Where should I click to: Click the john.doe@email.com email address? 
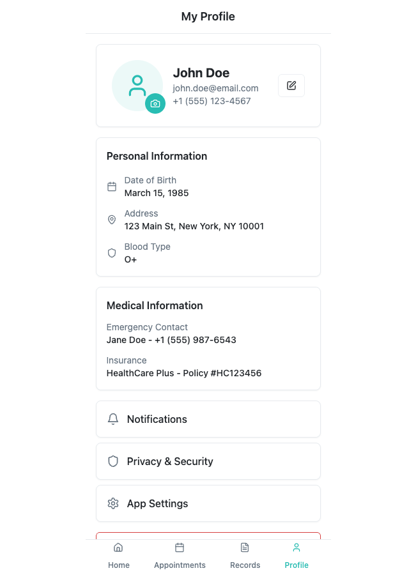(x=215, y=88)
